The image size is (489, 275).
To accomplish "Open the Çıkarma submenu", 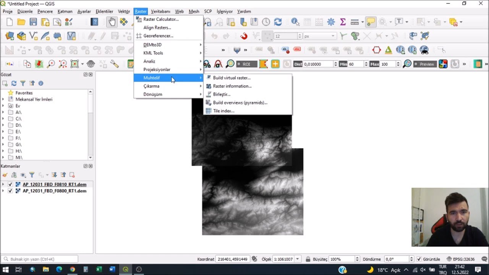I will (x=168, y=86).
